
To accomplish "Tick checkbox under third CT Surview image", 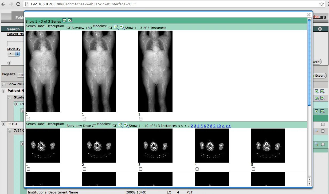I will pos(141,119).
